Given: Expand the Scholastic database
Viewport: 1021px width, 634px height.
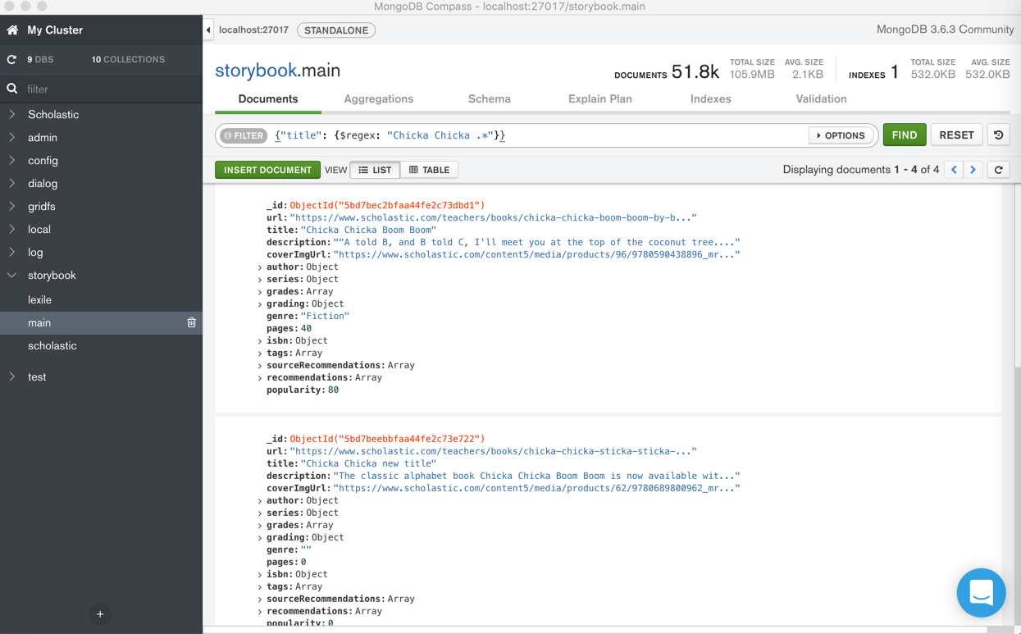Looking at the screenshot, I should (x=12, y=115).
